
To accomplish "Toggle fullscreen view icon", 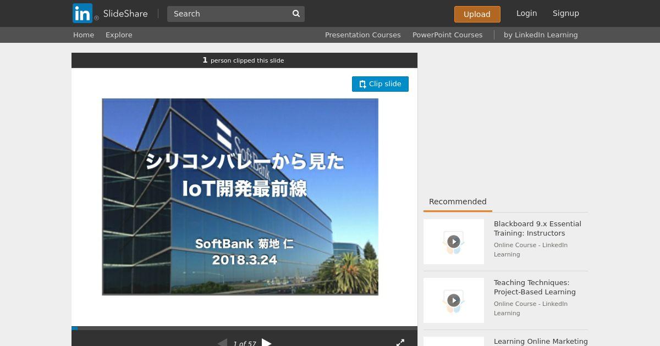I will [400, 343].
